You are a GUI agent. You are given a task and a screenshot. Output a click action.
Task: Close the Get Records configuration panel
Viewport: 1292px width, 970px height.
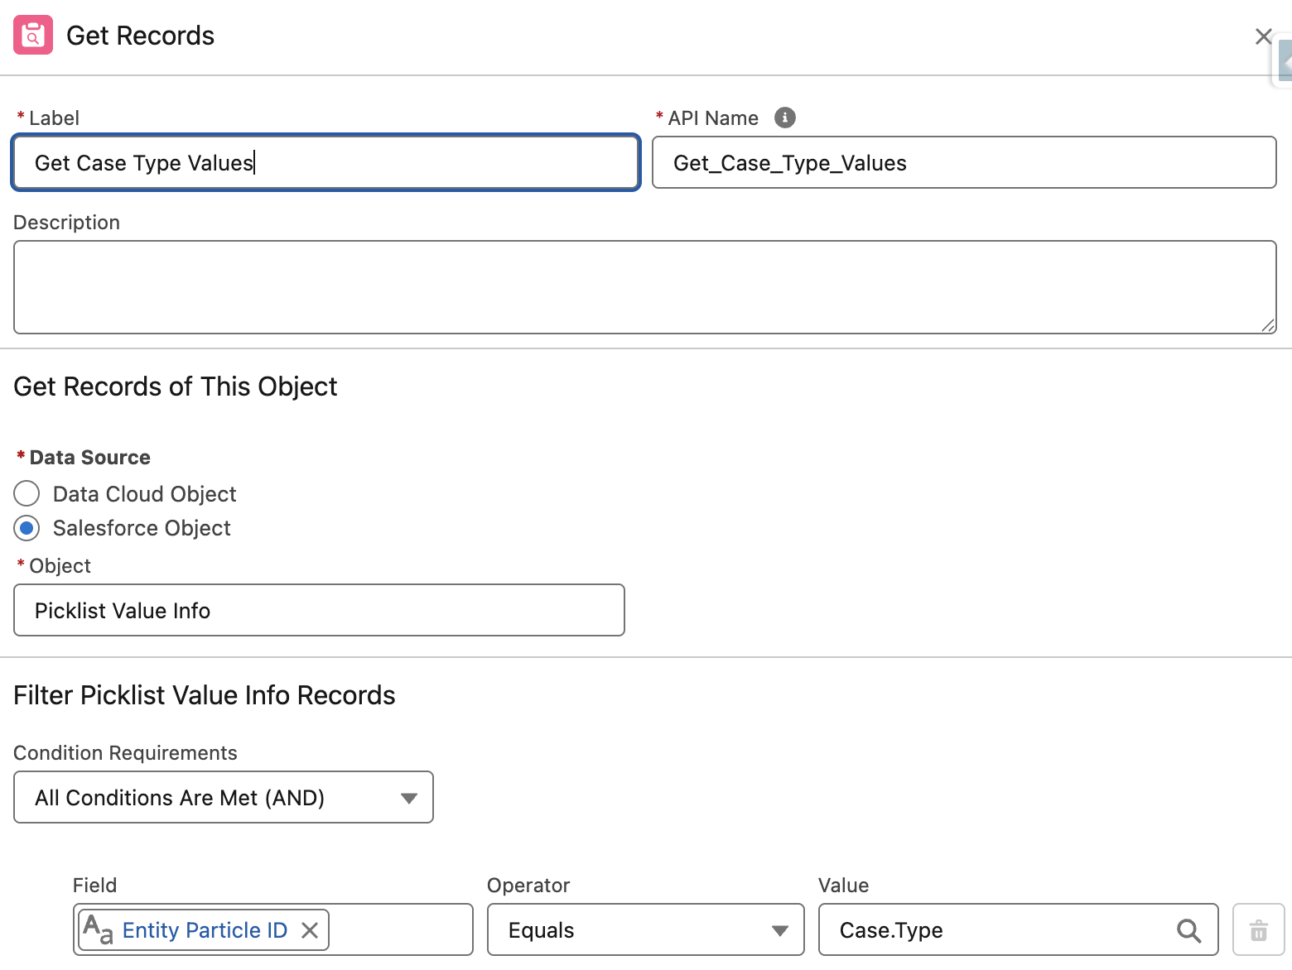(1263, 36)
